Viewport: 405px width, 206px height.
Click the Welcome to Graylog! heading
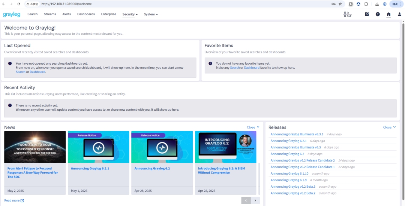30,28
